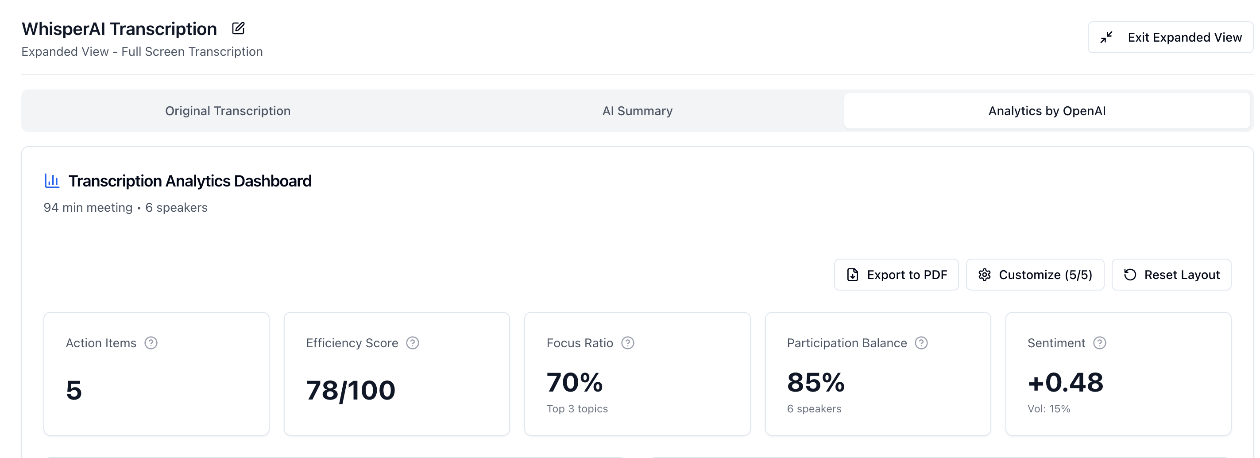Screen dimensions: 1260x458
Task: Open the help tooltip for Sentiment
Action: [1100, 343]
